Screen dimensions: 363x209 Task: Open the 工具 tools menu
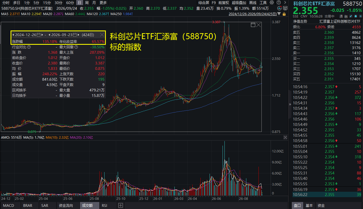coord(263,3)
